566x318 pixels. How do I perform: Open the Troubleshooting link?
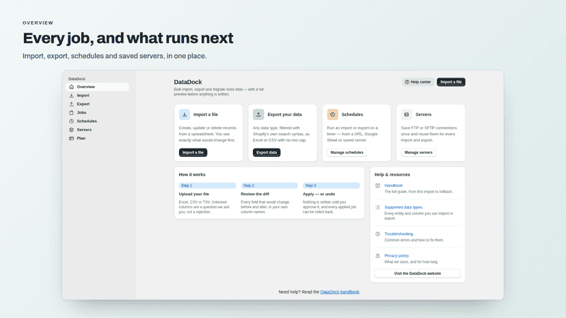399,234
